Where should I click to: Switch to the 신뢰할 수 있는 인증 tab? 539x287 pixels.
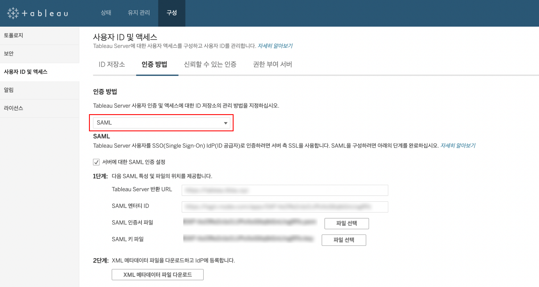click(210, 65)
